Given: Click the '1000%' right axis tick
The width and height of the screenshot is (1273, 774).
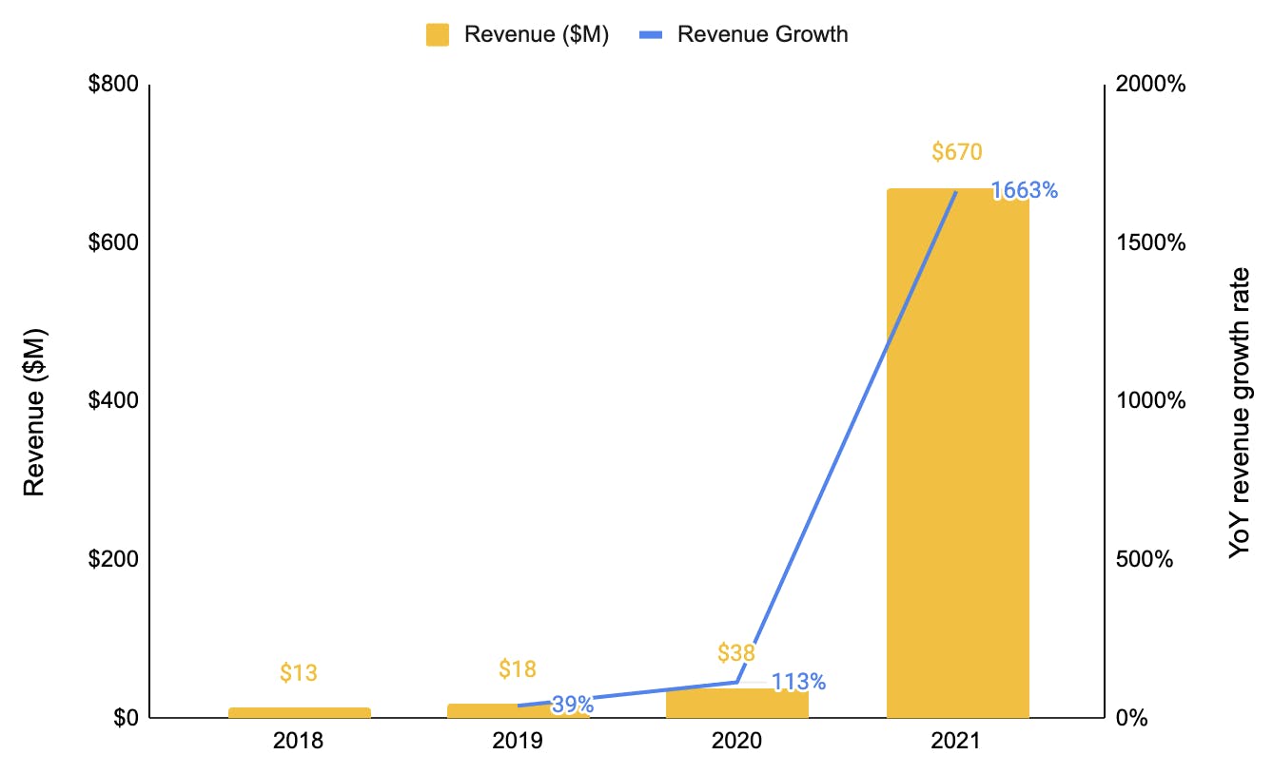Looking at the screenshot, I should click(1152, 400).
